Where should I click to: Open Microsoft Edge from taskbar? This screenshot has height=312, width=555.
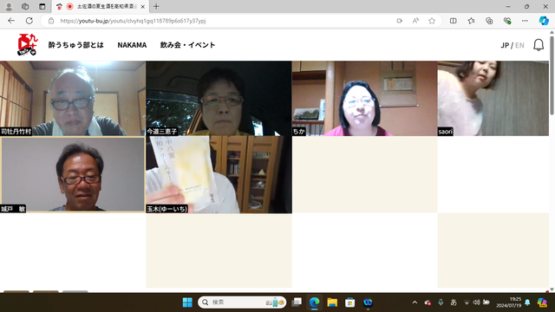314,302
